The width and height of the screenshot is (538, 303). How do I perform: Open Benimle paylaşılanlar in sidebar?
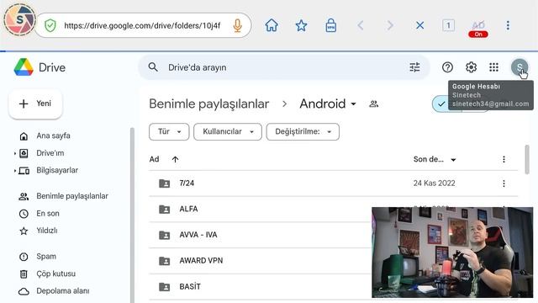pyautogui.click(x=72, y=196)
